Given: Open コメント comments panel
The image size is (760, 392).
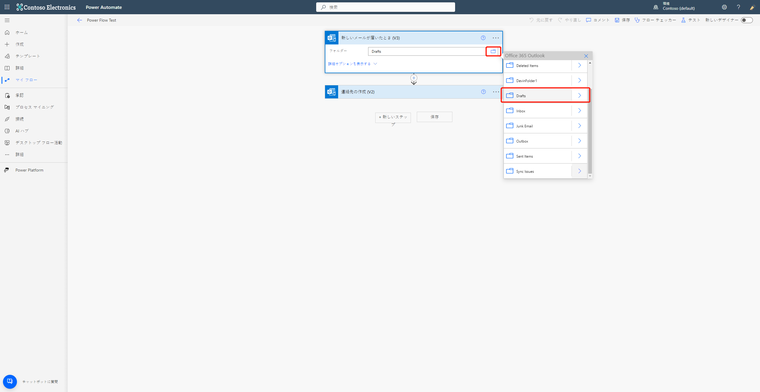Looking at the screenshot, I should (598, 20).
